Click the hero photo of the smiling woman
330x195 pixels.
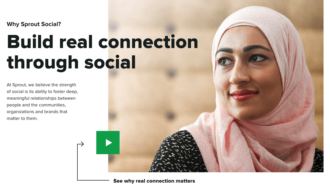click(216, 86)
